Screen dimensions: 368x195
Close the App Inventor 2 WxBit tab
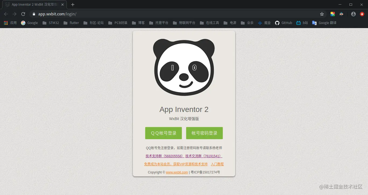(x=63, y=5)
